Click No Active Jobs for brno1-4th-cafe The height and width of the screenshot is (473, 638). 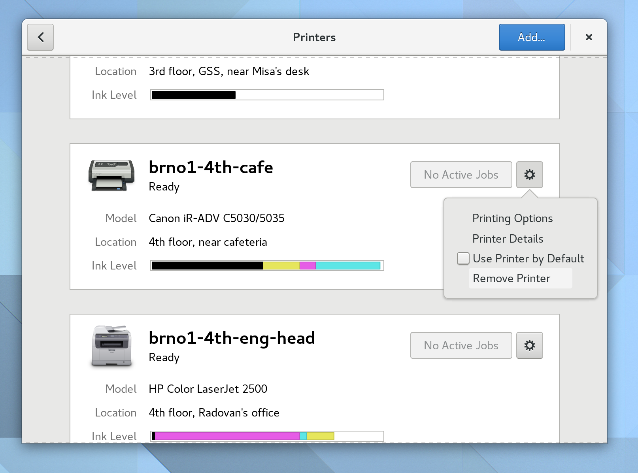click(461, 175)
